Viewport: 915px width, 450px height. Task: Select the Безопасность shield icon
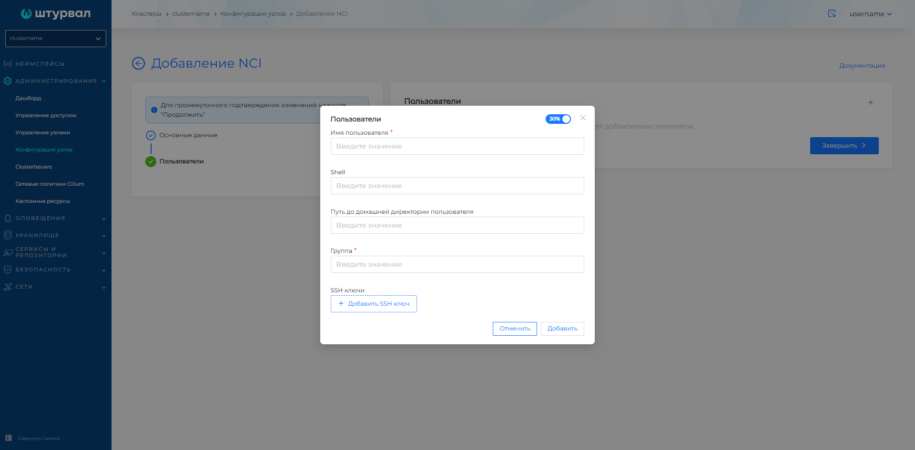click(7, 269)
